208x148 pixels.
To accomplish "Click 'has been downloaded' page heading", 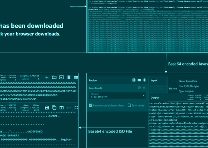I will 32,26.
